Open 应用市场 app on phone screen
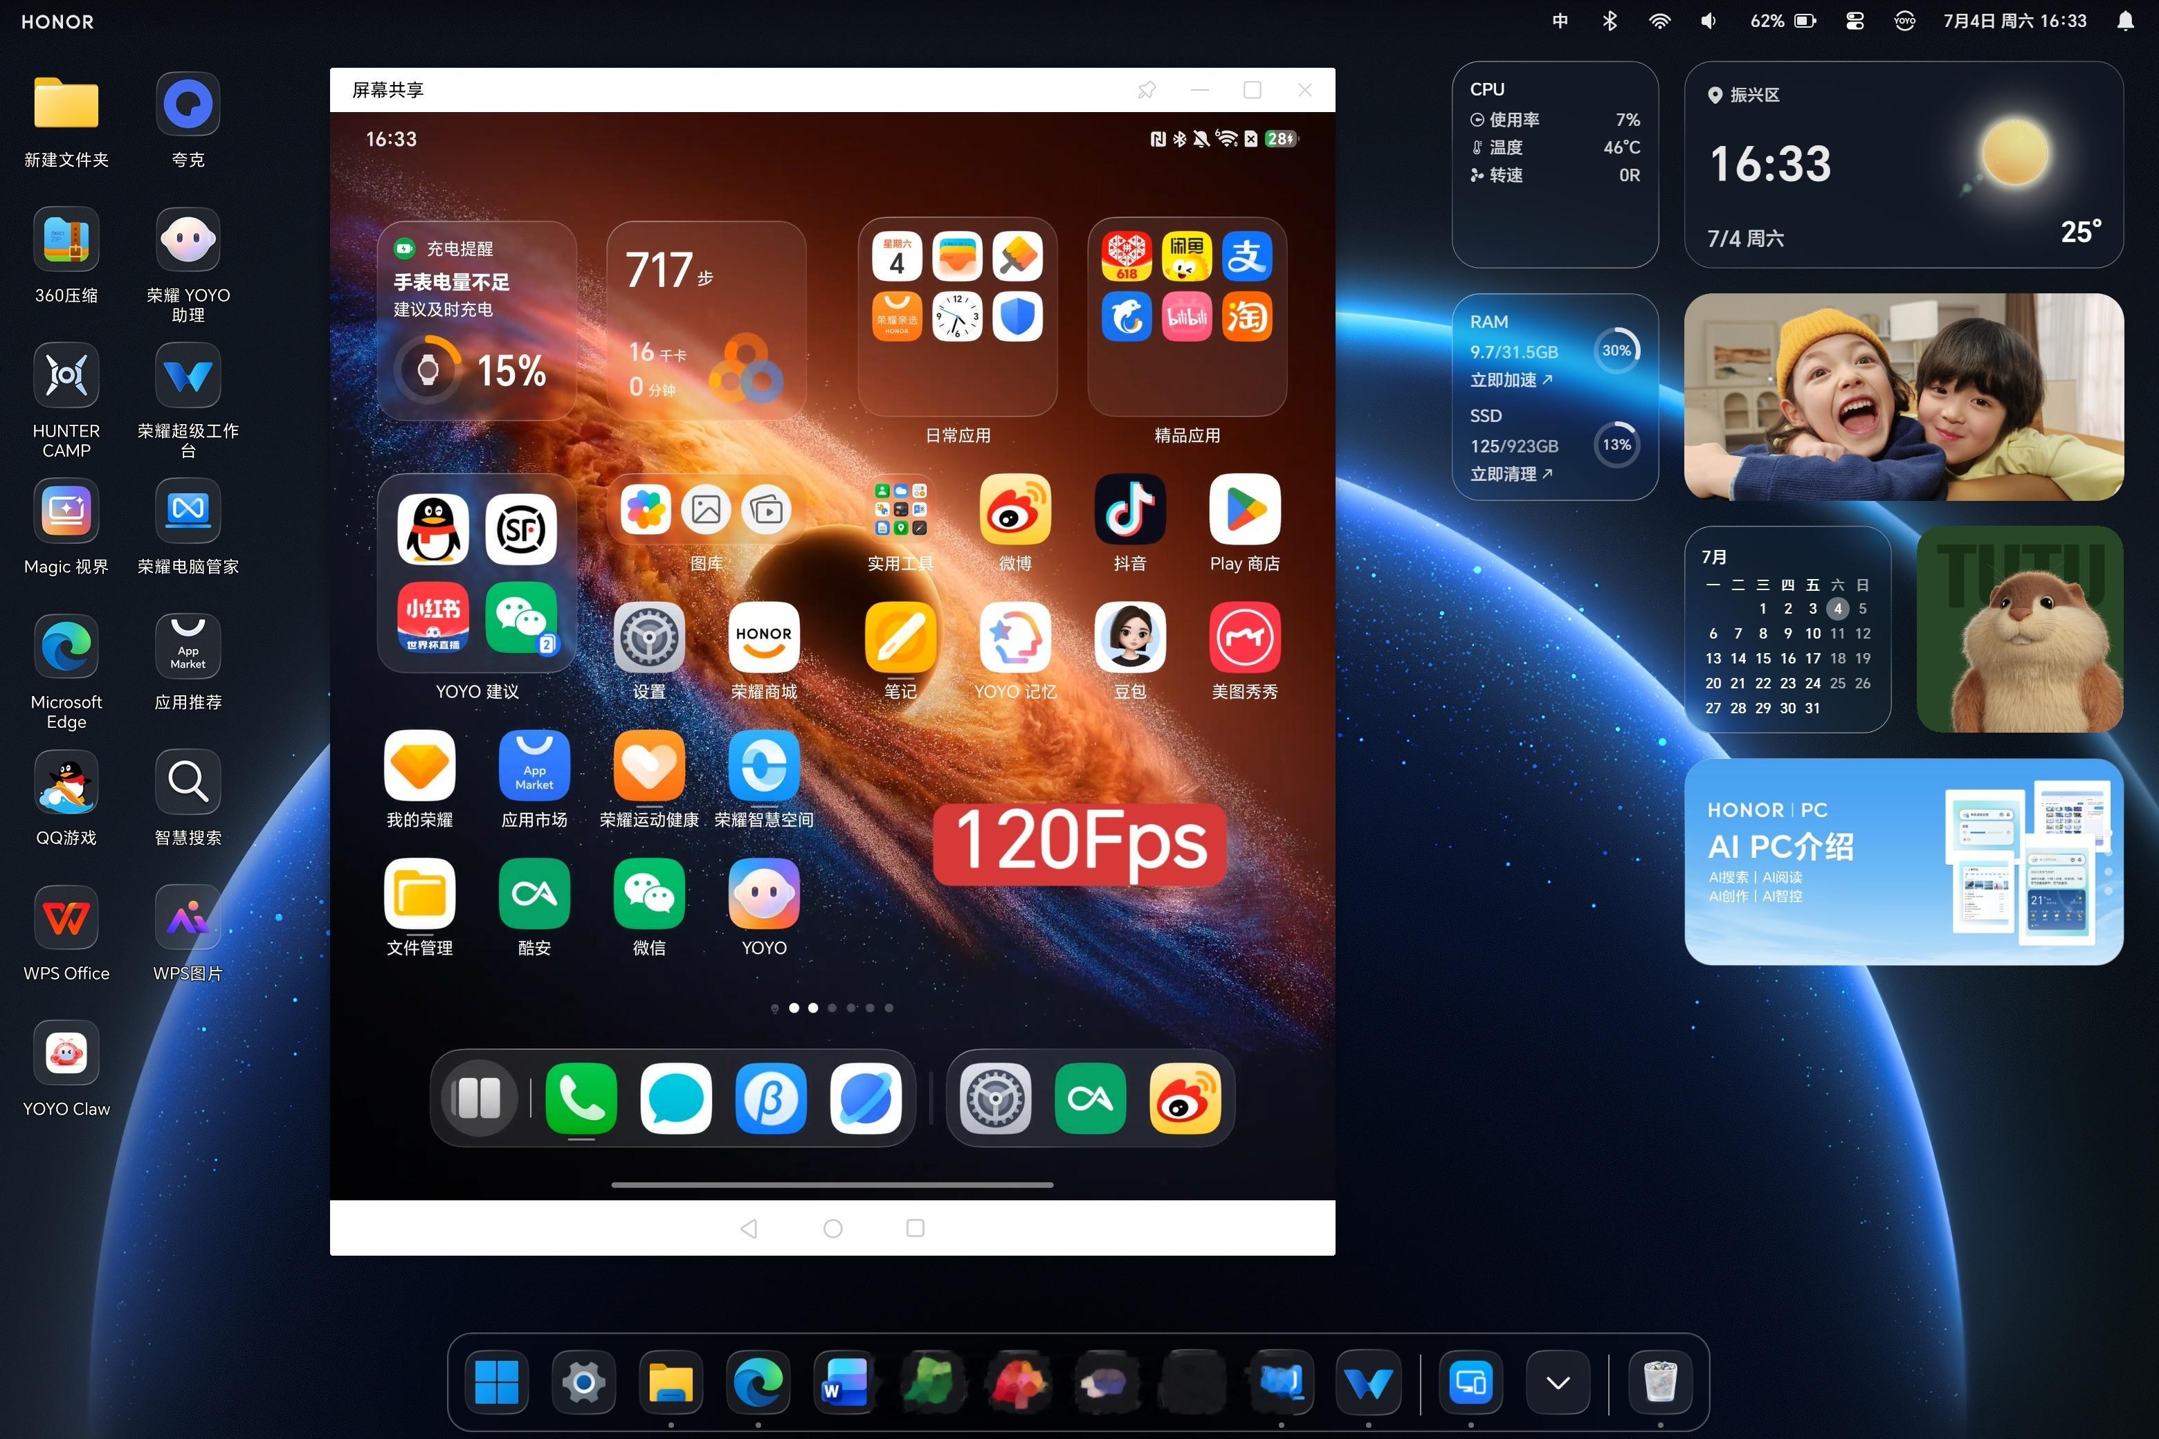The height and width of the screenshot is (1439, 2159). 534,765
